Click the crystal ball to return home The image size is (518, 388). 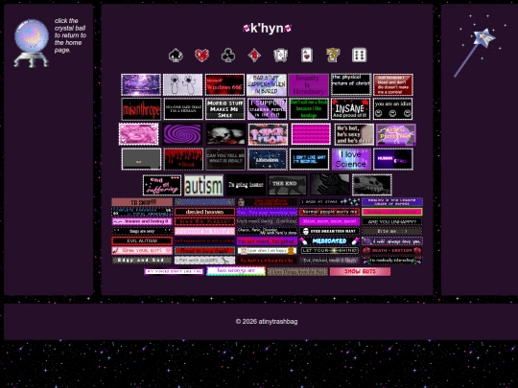32,43
